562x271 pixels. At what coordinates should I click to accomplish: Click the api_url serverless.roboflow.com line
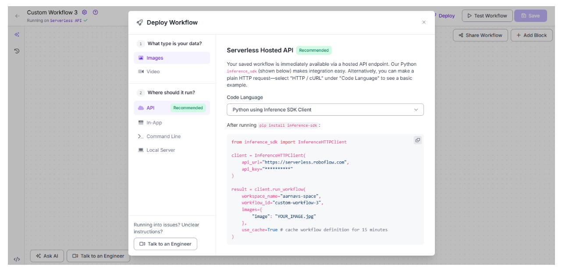coord(295,162)
